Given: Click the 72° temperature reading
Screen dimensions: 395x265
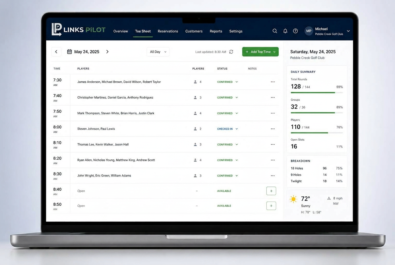Looking at the screenshot, I should pos(305,198).
